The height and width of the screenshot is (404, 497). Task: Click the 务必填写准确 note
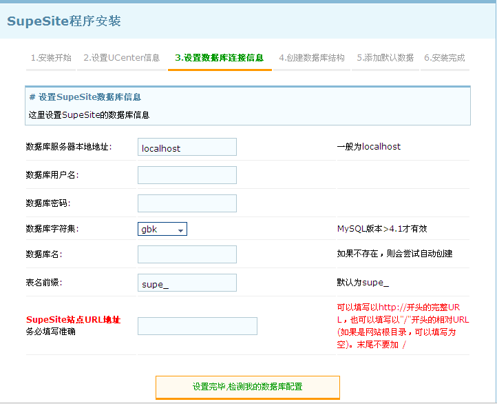(50, 332)
